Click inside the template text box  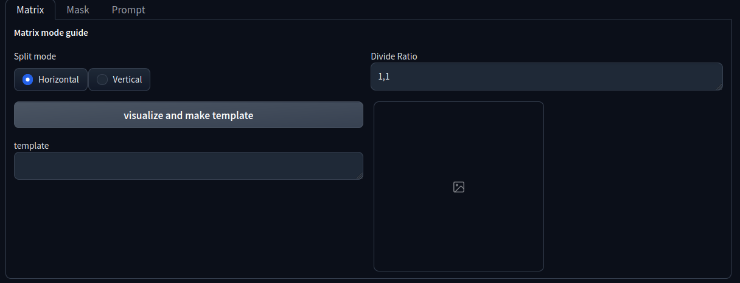pos(188,166)
